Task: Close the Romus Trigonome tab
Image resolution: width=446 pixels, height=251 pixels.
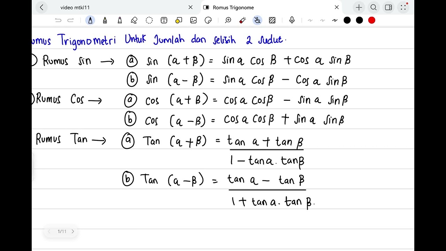Action: click(337, 7)
